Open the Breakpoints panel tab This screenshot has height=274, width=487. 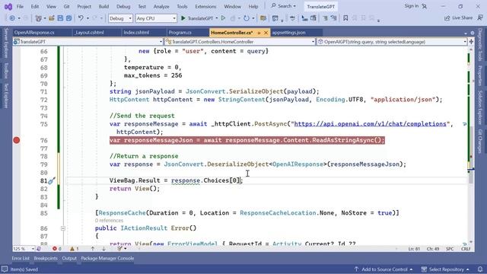pyautogui.click(x=46, y=259)
